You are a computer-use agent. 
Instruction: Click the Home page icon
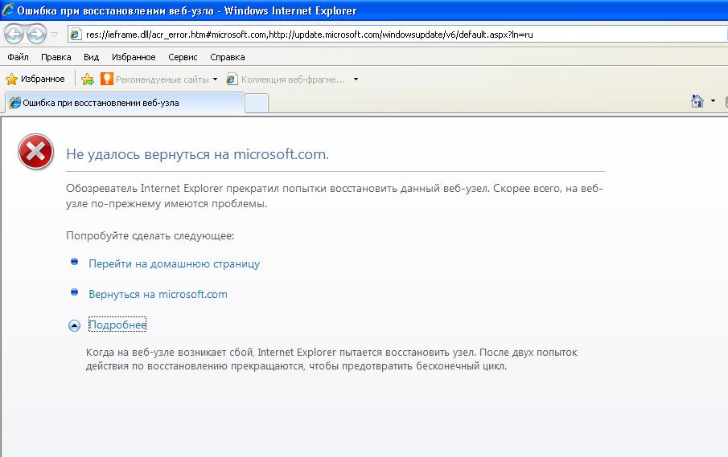[x=697, y=100]
